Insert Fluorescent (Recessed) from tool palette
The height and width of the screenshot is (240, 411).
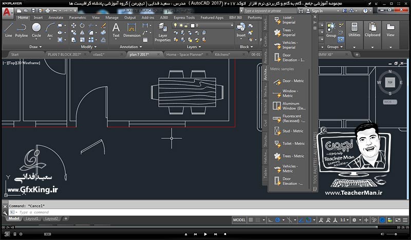coord(288,119)
